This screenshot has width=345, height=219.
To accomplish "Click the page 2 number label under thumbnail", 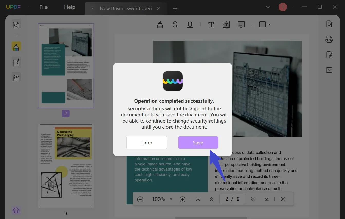I will coord(66,113).
